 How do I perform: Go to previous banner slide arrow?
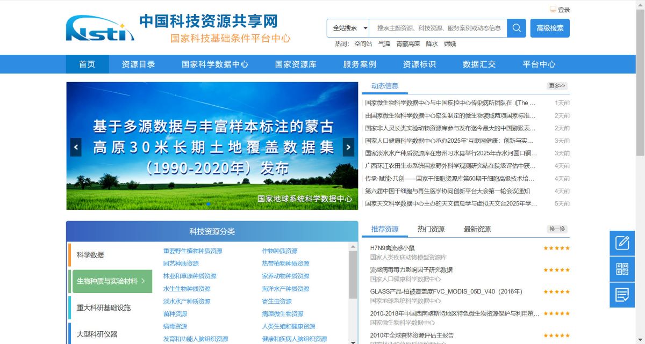tap(76, 147)
